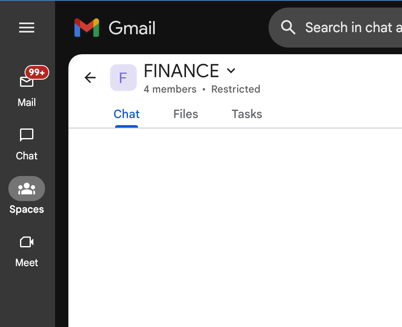
Task: Click the Restricted access label
Action: click(236, 89)
